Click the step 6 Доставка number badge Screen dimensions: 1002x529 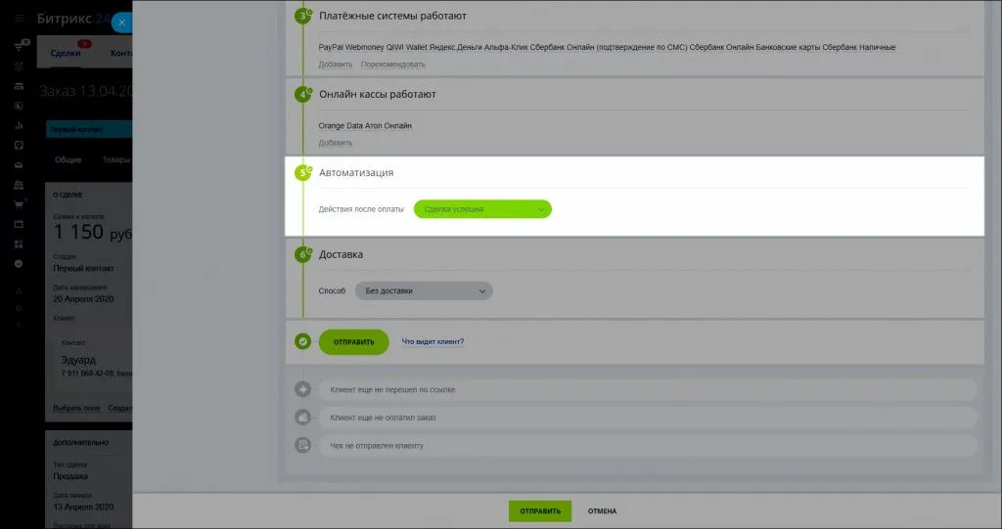point(303,254)
